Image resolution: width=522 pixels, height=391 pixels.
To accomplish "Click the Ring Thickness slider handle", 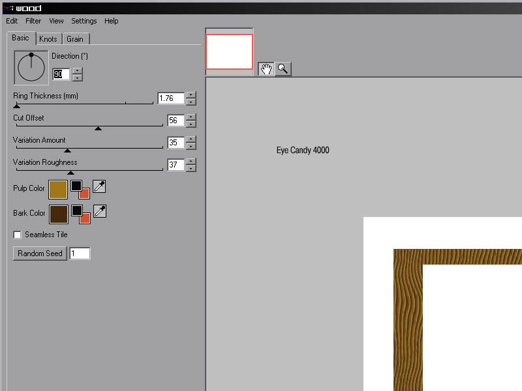I will pyautogui.click(x=17, y=106).
